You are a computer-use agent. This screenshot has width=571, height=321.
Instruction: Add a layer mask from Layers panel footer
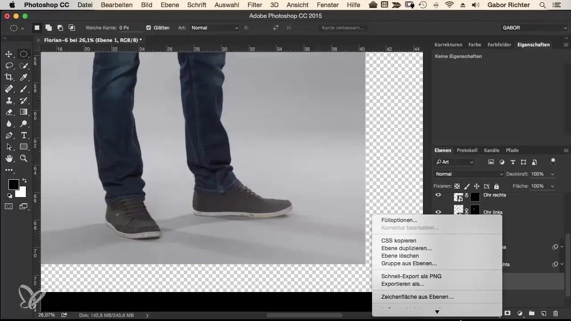pos(508,314)
